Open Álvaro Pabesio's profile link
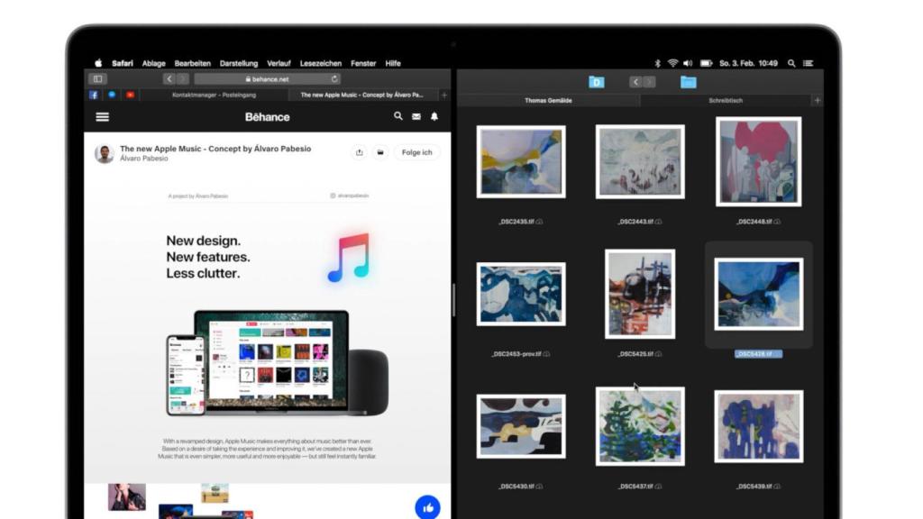 pos(145,159)
